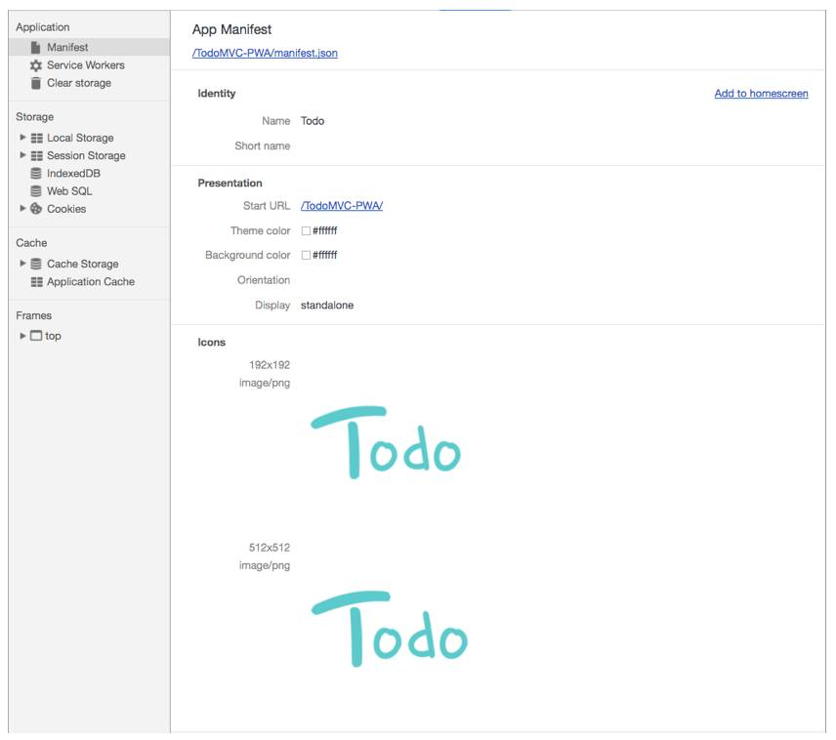
Task: Open the /TodoMVC-PWA/manifest.json link
Action: (x=265, y=53)
